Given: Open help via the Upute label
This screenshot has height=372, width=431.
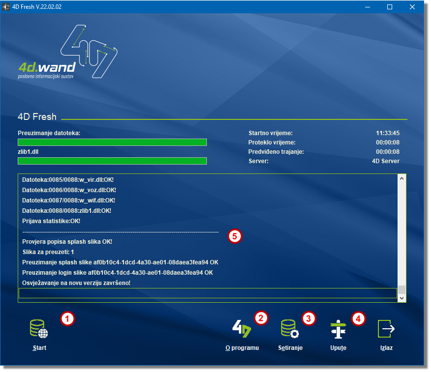Looking at the screenshot, I should point(338,348).
